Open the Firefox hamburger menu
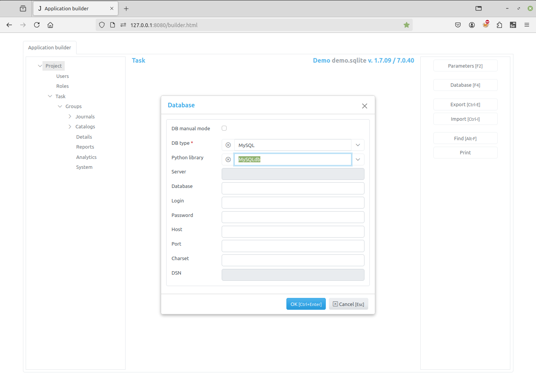 [527, 25]
